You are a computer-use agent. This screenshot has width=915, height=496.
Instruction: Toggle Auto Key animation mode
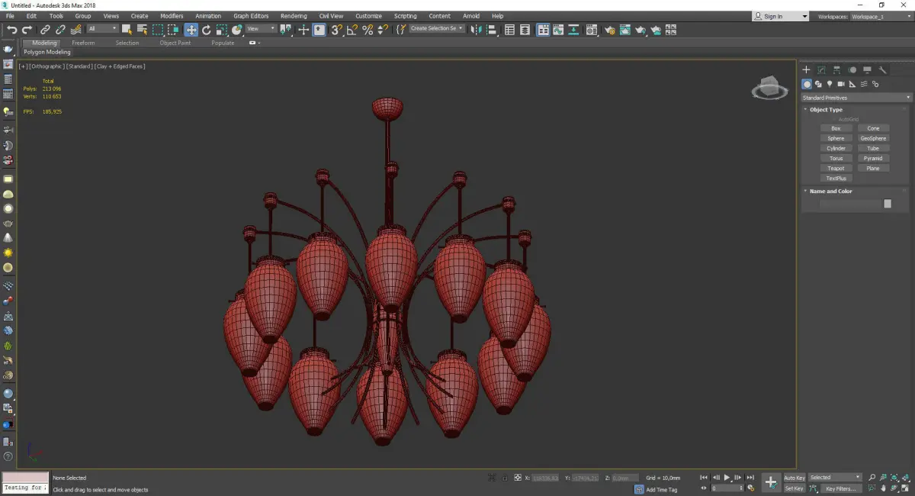(794, 478)
